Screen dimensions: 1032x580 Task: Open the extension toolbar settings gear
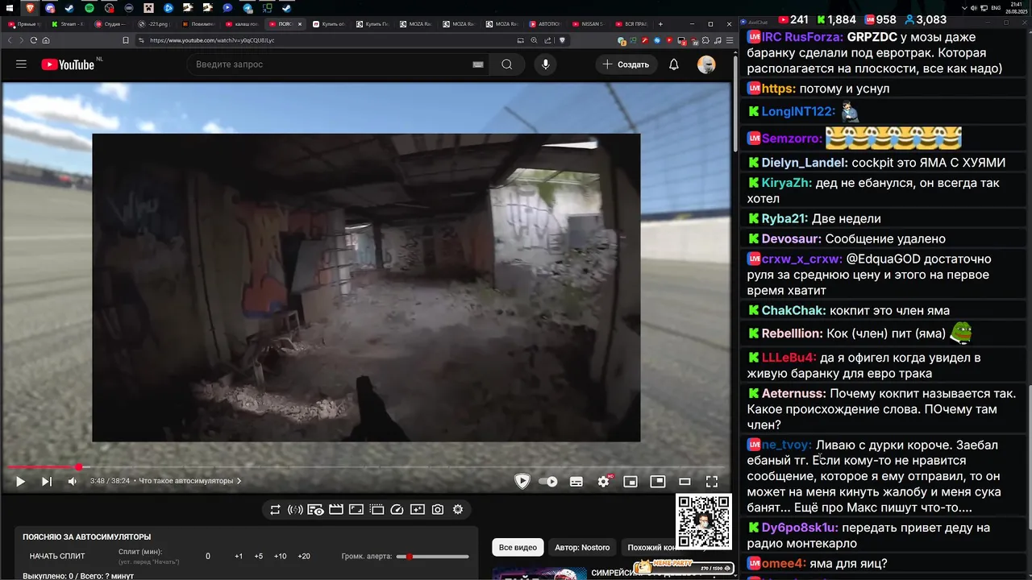tap(458, 509)
